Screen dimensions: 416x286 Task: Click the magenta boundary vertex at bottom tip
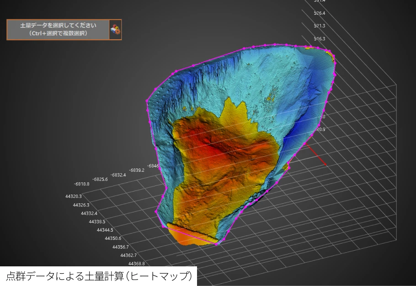tap(217, 244)
